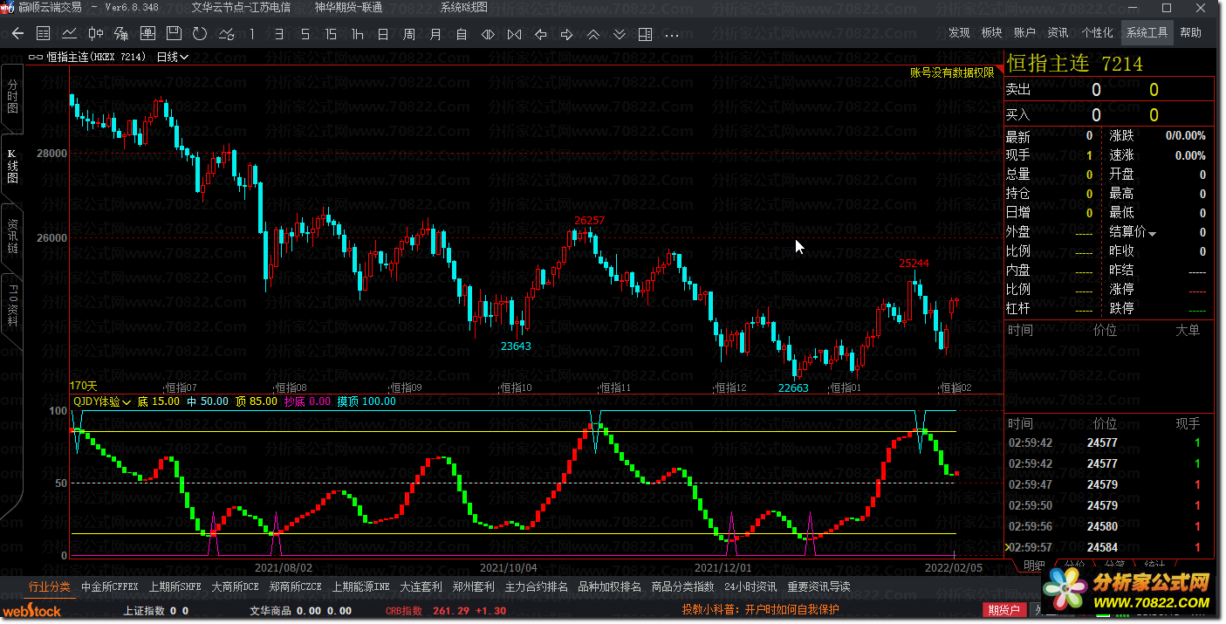The height and width of the screenshot is (624, 1226).
Task: Select the 上期能源INE bottom tab
Action: click(x=361, y=586)
